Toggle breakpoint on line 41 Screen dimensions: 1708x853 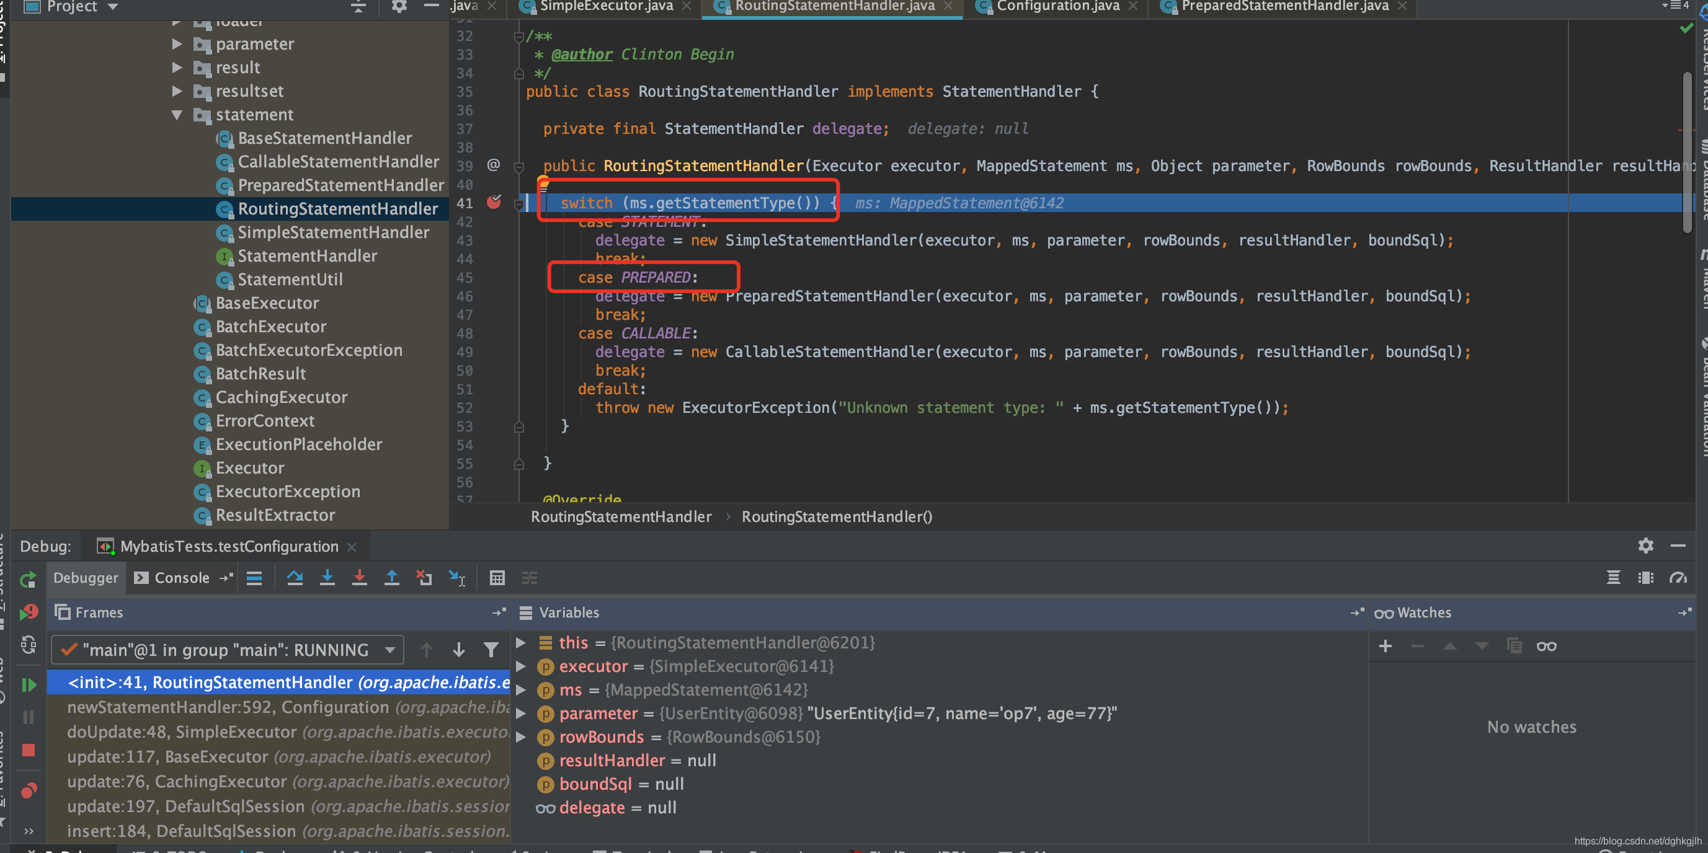[x=494, y=202]
